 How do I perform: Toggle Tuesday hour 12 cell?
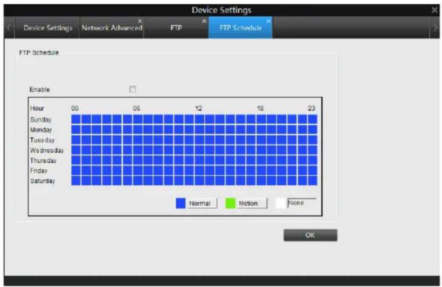[x=199, y=140]
